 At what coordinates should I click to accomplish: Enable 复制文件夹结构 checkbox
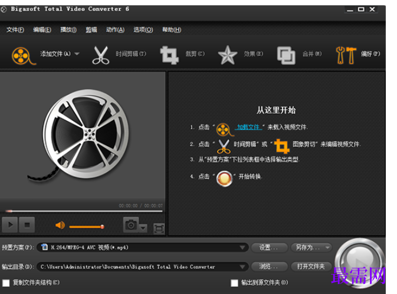pyautogui.click(x=6, y=283)
